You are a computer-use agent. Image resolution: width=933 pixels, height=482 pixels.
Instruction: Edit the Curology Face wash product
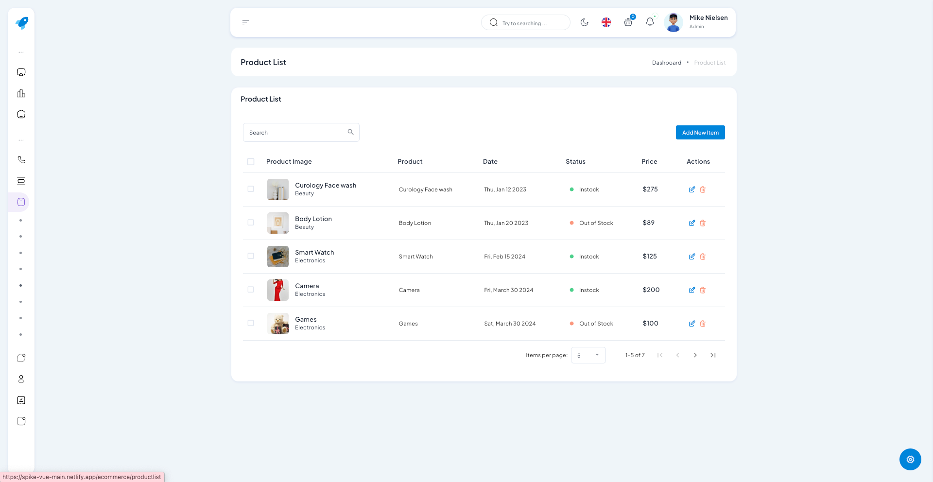(691, 189)
